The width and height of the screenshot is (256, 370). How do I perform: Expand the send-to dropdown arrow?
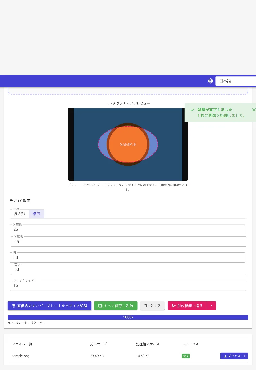pyautogui.click(x=212, y=306)
